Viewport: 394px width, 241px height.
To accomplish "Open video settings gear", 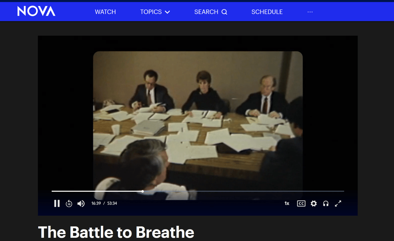I will tap(314, 203).
